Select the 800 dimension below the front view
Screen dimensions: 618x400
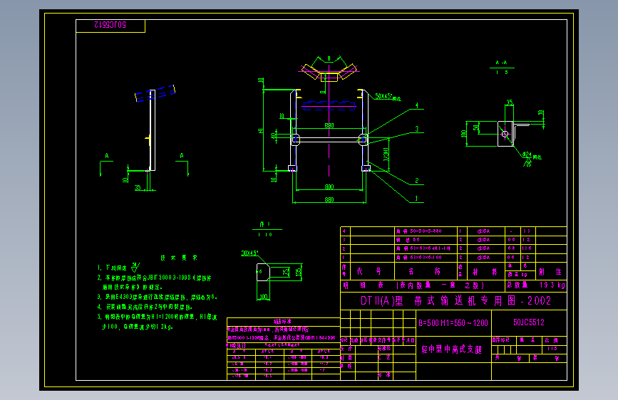click(329, 186)
